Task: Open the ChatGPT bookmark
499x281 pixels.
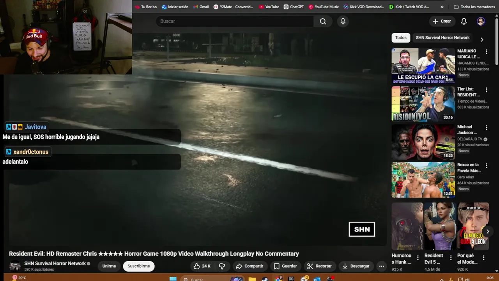Action: 294,7
